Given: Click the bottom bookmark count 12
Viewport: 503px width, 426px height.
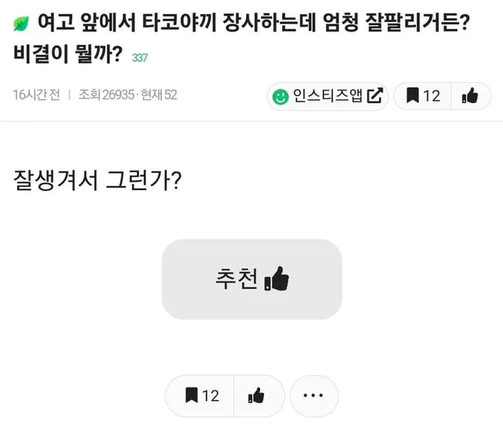Looking at the screenshot, I should coord(211,395).
